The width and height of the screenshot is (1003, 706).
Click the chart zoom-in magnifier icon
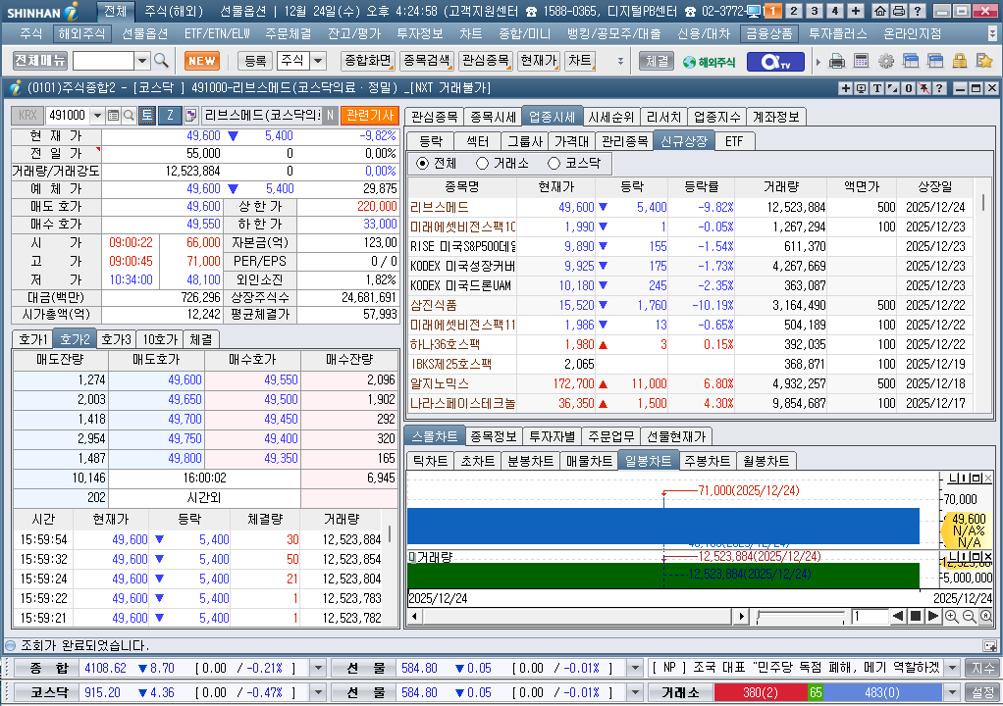click(951, 617)
